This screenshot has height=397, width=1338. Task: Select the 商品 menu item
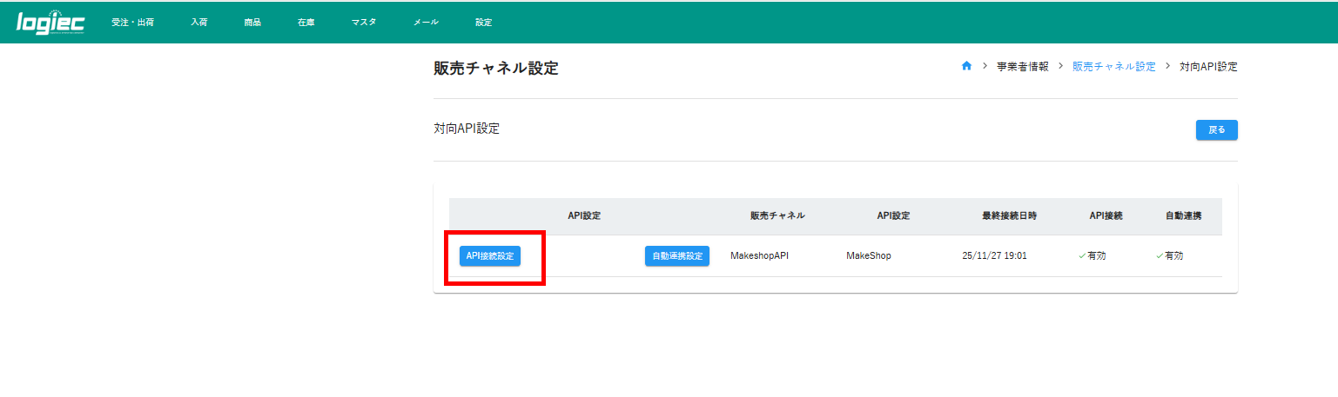click(x=252, y=23)
